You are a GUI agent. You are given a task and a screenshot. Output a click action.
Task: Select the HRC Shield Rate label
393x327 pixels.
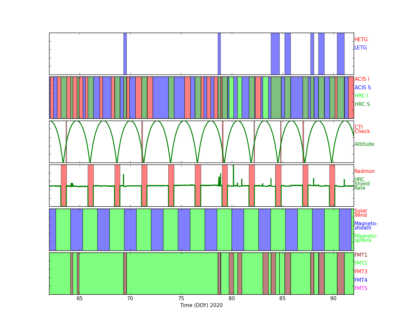pyautogui.click(x=360, y=184)
